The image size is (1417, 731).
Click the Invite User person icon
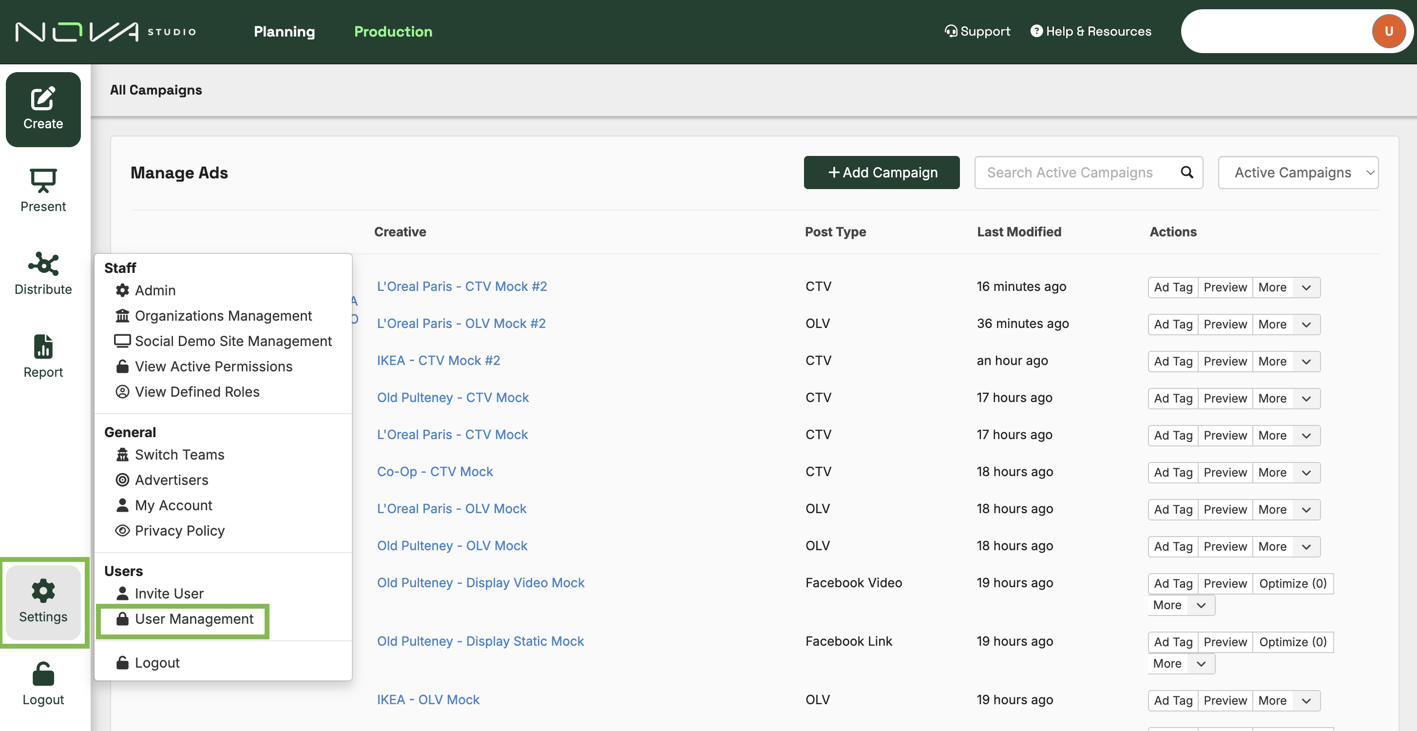coord(122,594)
